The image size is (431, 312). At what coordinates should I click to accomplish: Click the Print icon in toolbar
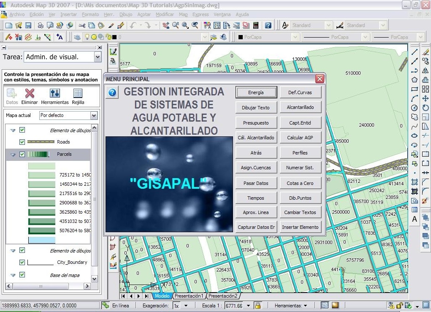[41, 25]
